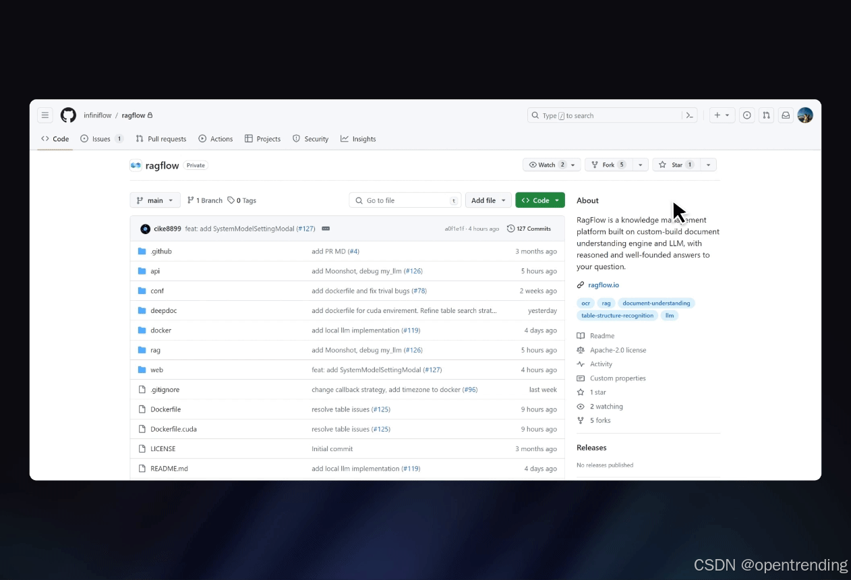
Task: Open the rag folder
Action: pos(155,350)
